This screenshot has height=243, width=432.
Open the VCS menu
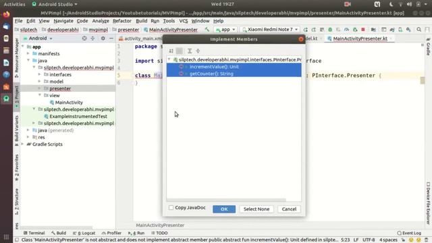(x=183, y=21)
